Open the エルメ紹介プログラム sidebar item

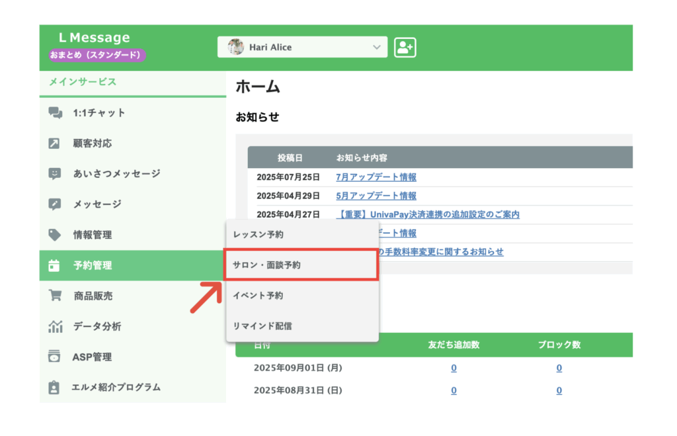[x=116, y=387]
